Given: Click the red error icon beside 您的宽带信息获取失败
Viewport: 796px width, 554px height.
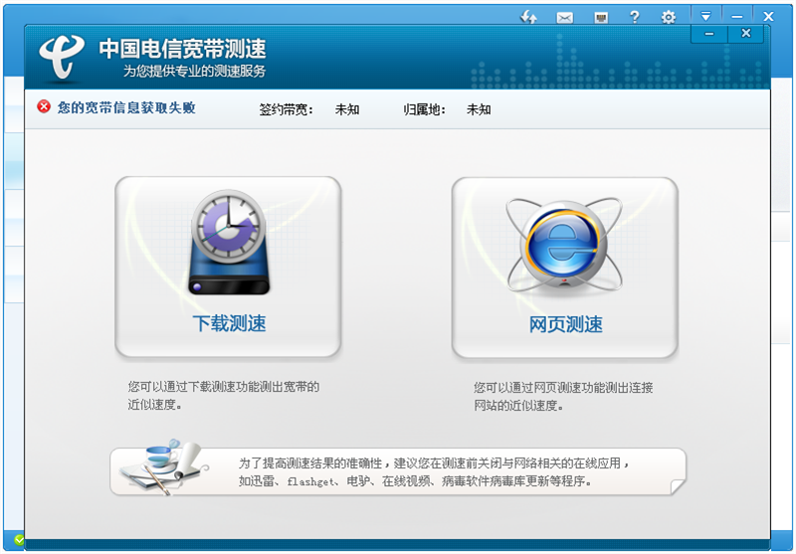Looking at the screenshot, I should 44,106.
